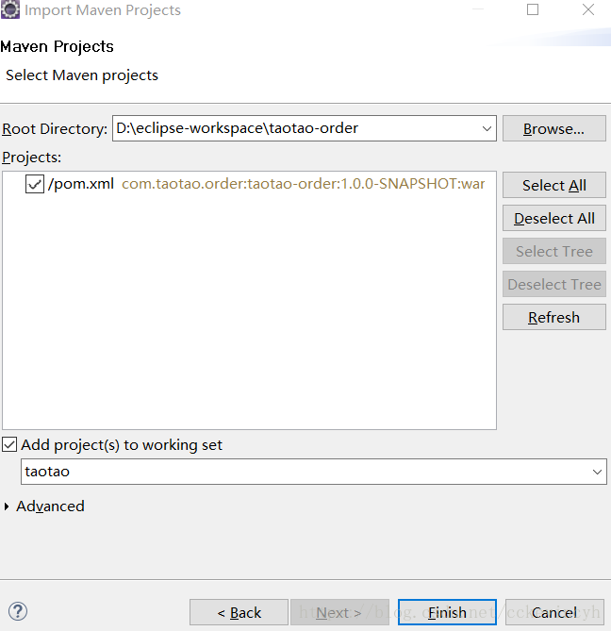Open the Root Directory dropdown arrow
Screen dimensions: 611x631
487,129
